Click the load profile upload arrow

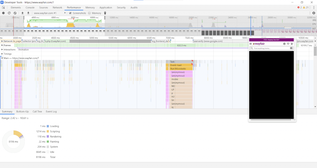tap(22, 13)
